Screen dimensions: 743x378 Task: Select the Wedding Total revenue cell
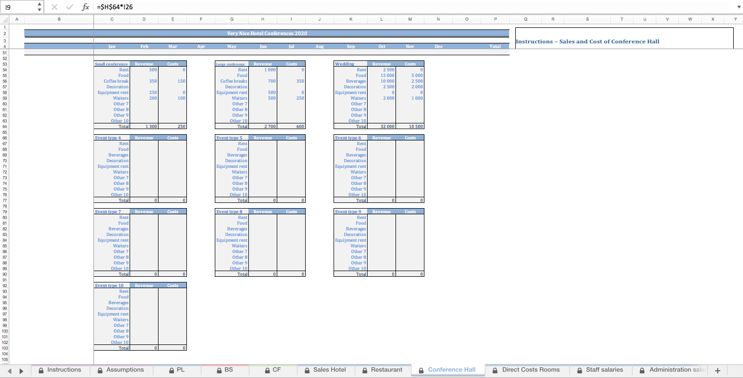(x=381, y=126)
